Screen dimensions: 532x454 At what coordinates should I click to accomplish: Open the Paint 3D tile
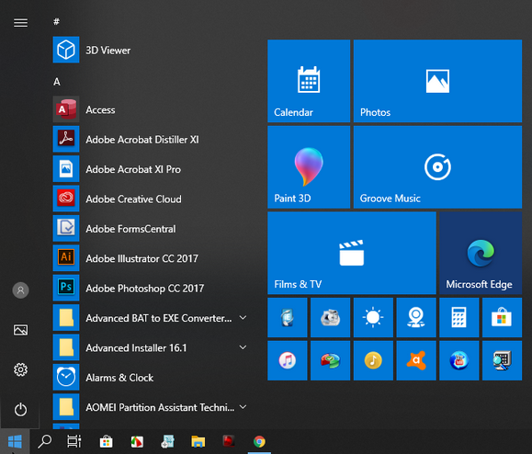tap(309, 167)
